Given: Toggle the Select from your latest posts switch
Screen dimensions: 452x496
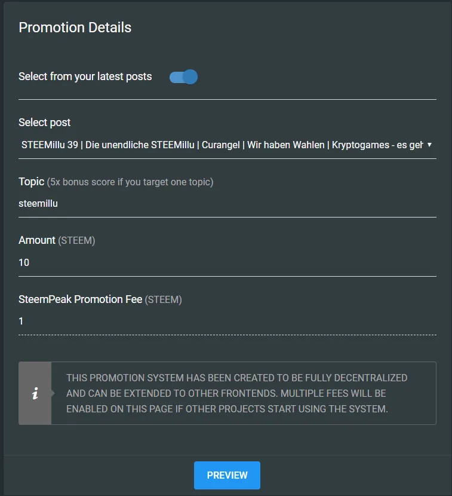Looking at the screenshot, I should click(183, 77).
